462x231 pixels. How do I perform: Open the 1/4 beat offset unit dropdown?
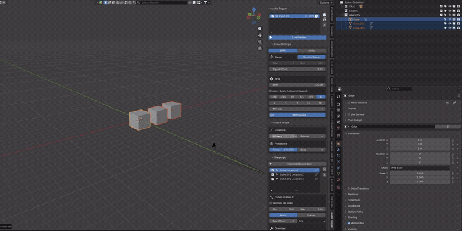click(x=312, y=221)
